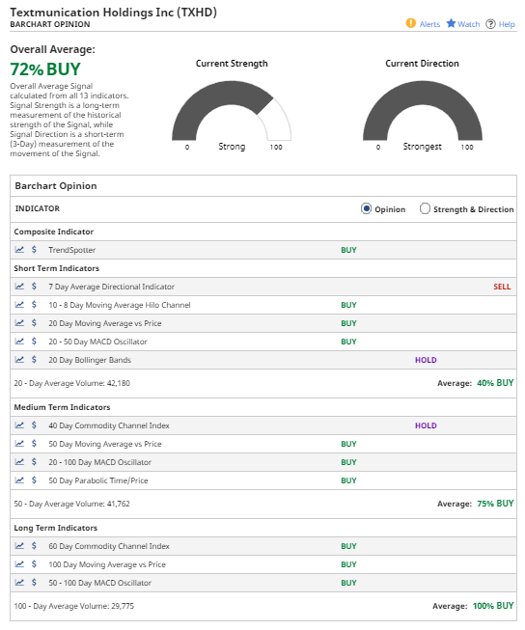Click dollar icon for 20 Day Bollinger Bands
The image size is (525, 630).
point(34,359)
